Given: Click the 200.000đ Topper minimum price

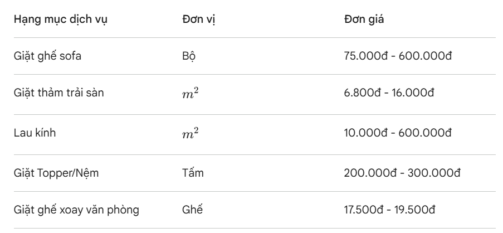Looking at the screenshot, I should pos(369,173).
